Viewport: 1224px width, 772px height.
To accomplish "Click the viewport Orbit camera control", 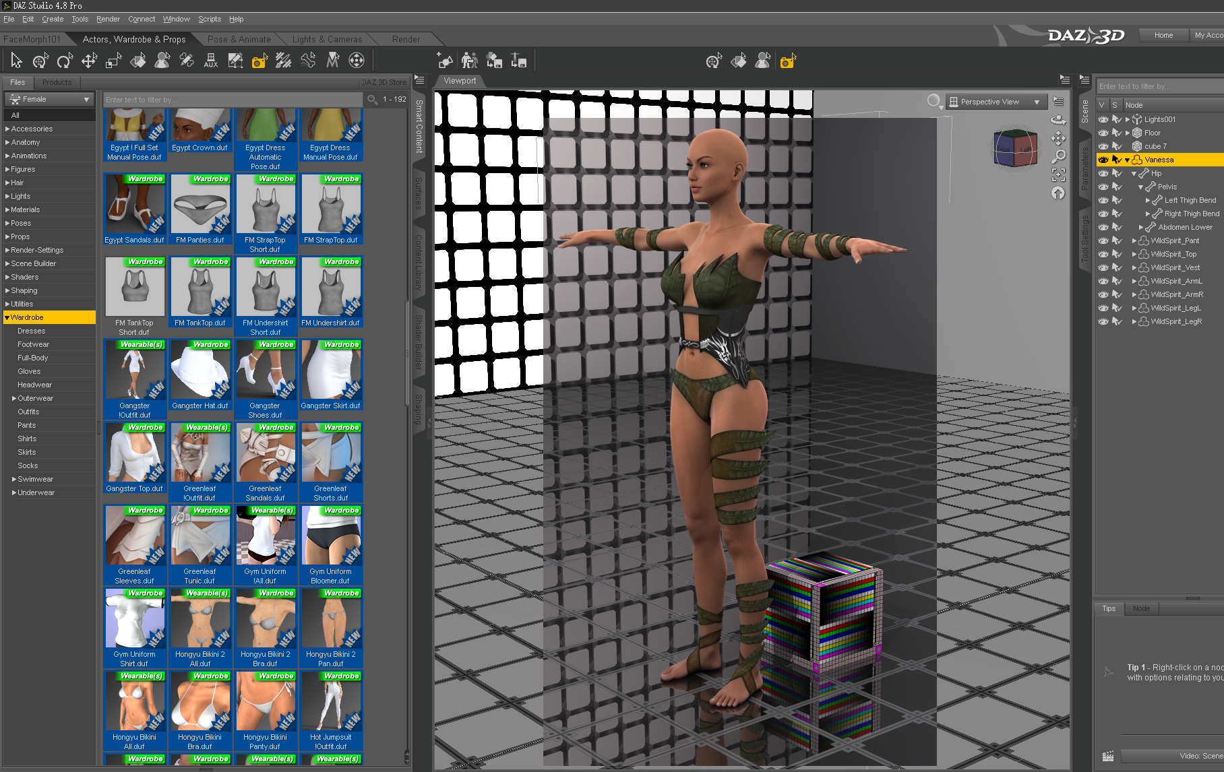I will pos(1058,120).
